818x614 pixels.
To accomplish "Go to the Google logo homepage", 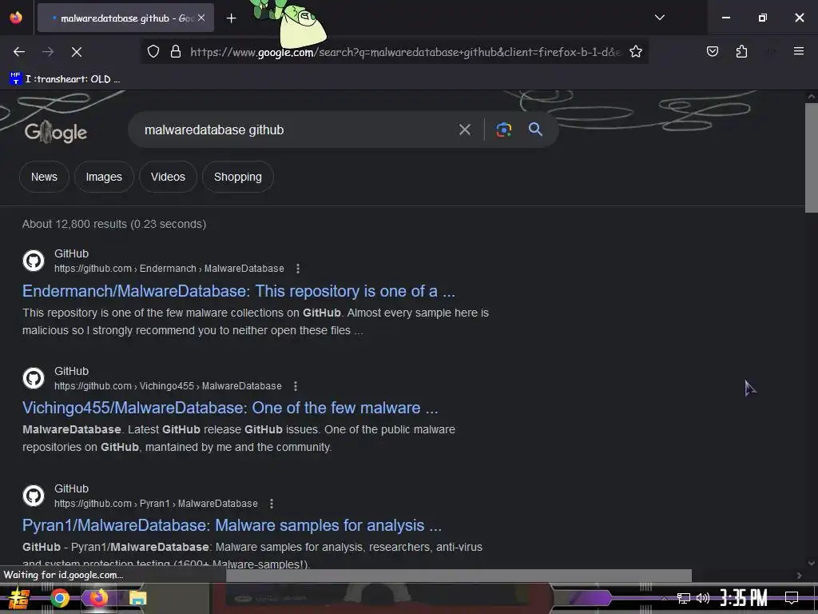I will click(56, 132).
